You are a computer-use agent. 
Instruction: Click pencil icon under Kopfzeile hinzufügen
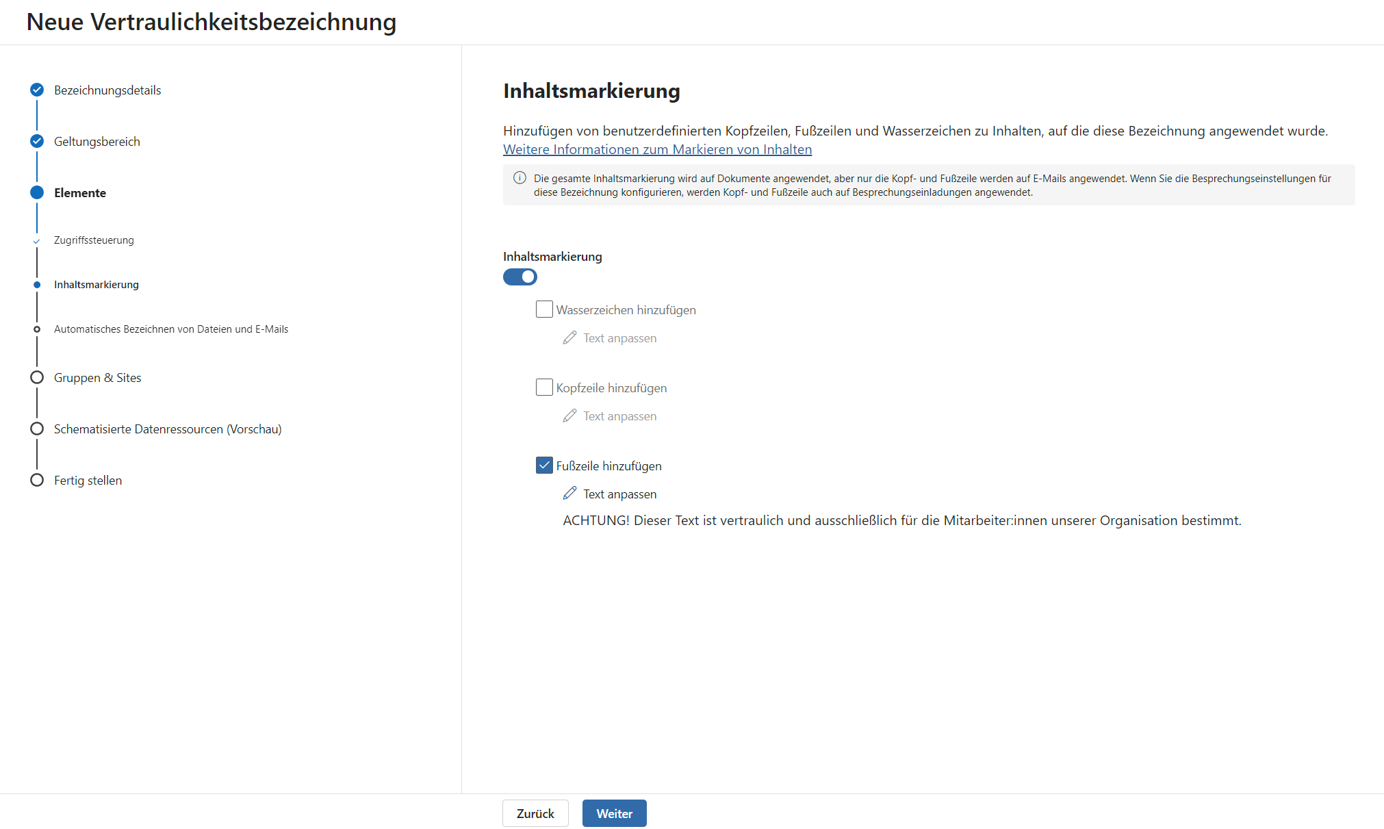569,416
